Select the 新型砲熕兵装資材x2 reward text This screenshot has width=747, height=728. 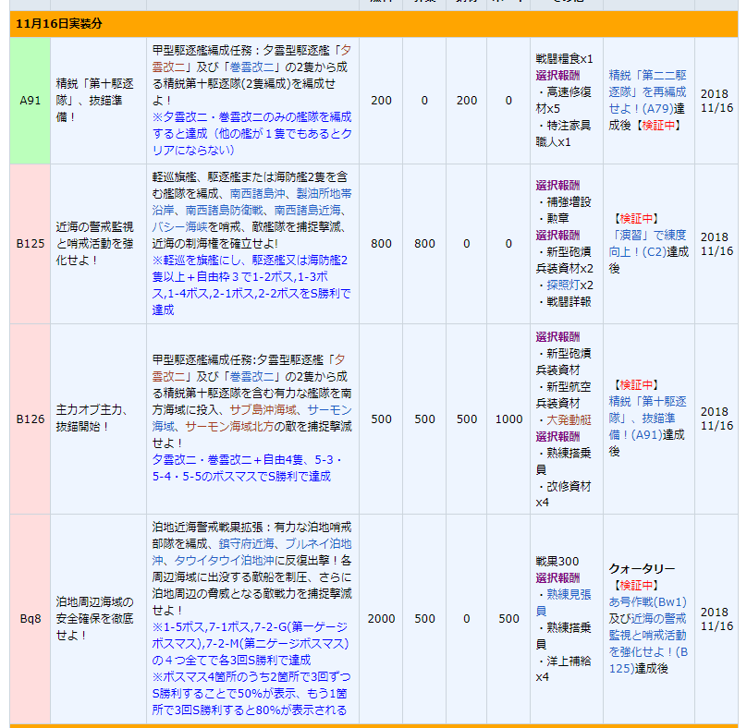click(x=564, y=260)
